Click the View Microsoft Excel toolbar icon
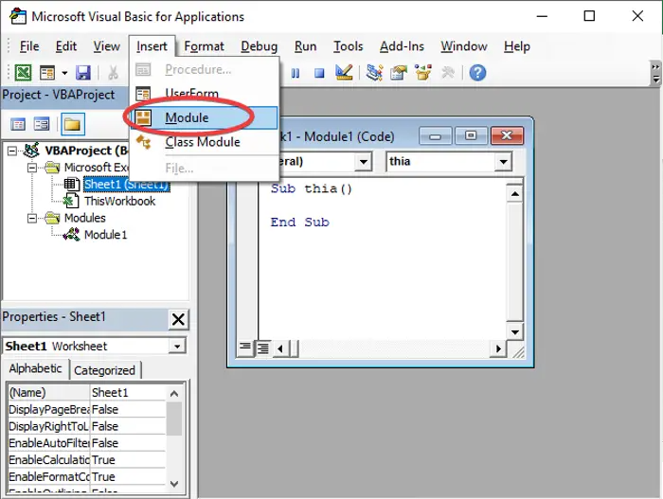The height and width of the screenshot is (499, 663). pos(22,73)
